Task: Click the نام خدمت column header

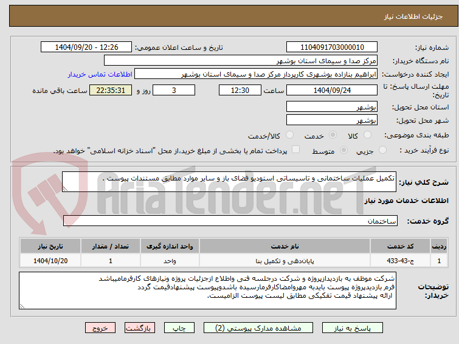Action: coord(285,246)
